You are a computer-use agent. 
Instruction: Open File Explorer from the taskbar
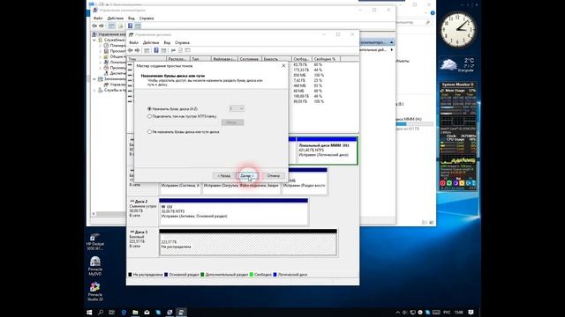coord(135,313)
